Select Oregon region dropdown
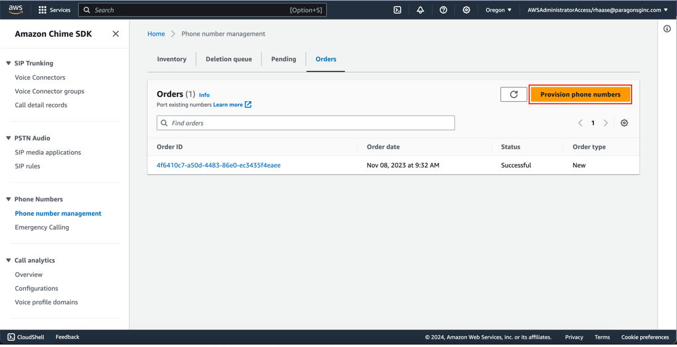Viewport: 677px width, 347px height. pos(499,10)
